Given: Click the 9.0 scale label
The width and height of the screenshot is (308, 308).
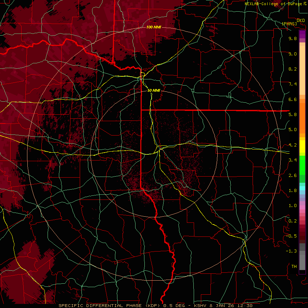Looking at the screenshot, I should point(293,54).
